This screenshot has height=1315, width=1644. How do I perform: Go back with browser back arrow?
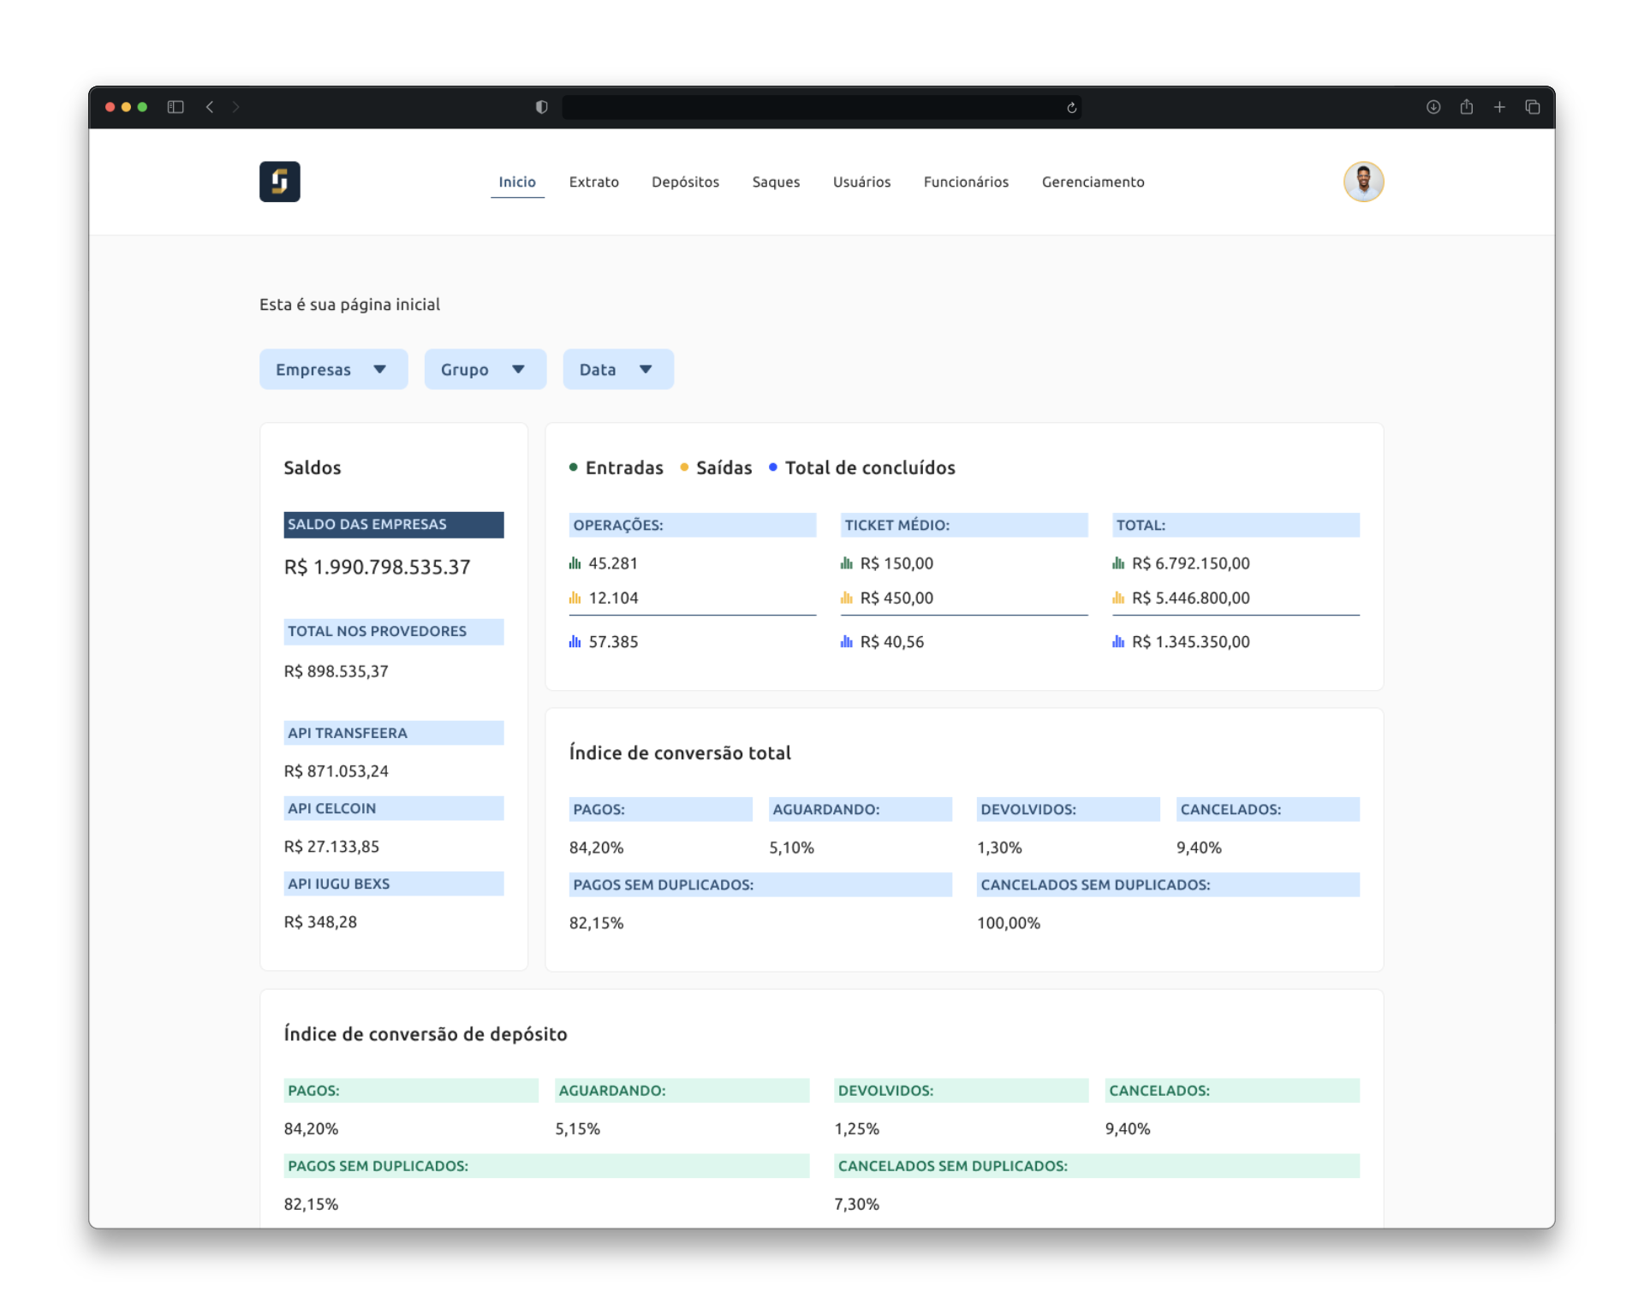click(210, 107)
